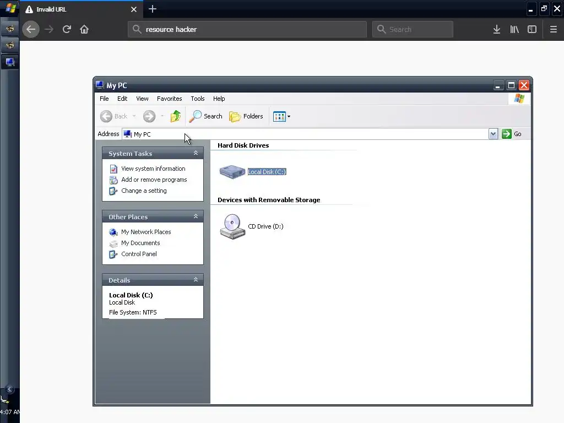Click Change a setting link
Image resolution: width=564 pixels, height=423 pixels.
pos(144,191)
